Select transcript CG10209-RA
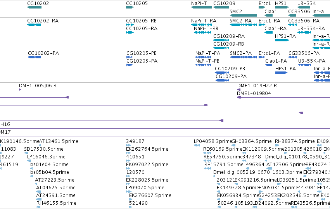The width and height of the screenshot is (330, 209). tap(221, 40)
